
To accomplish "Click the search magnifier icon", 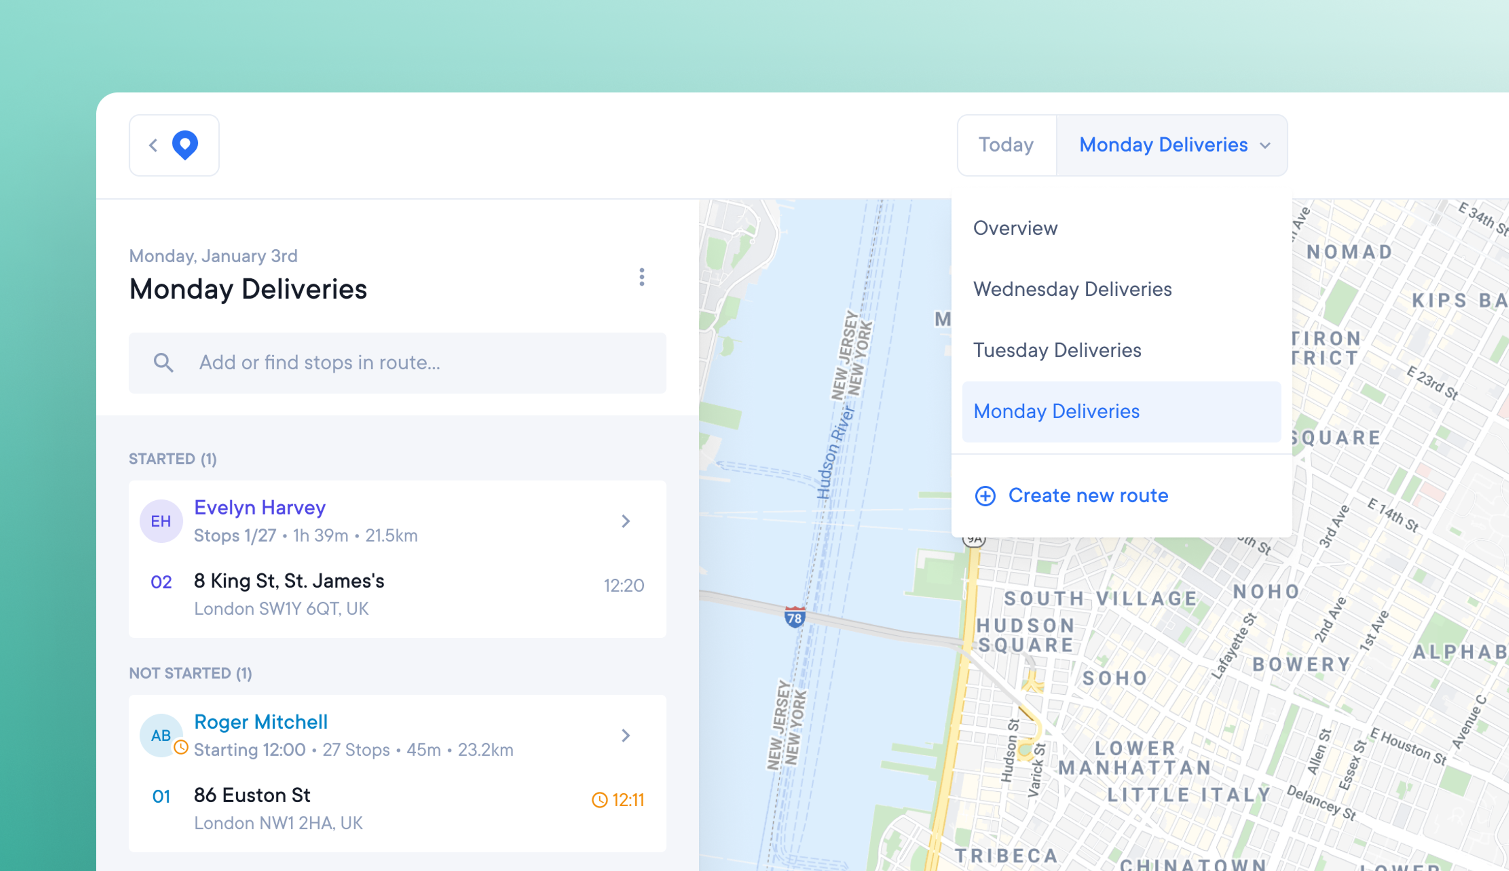I will (x=163, y=362).
